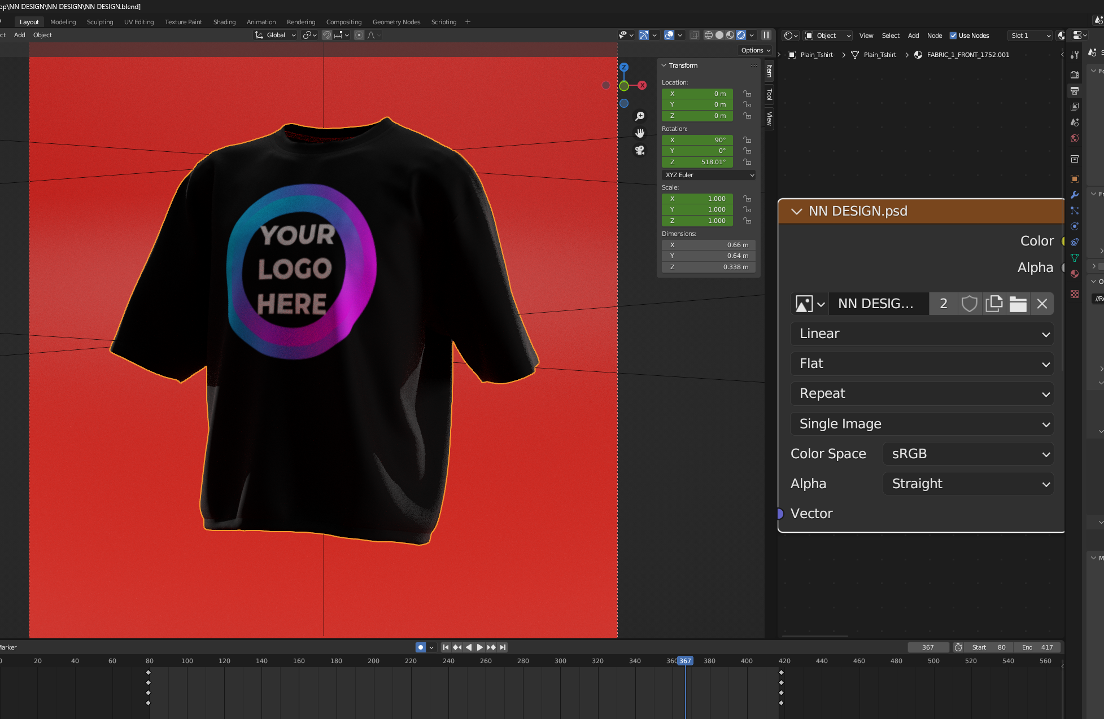The height and width of the screenshot is (719, 1104).
Task: Open the viewport Options button
Action: click(x=755, y=50)
